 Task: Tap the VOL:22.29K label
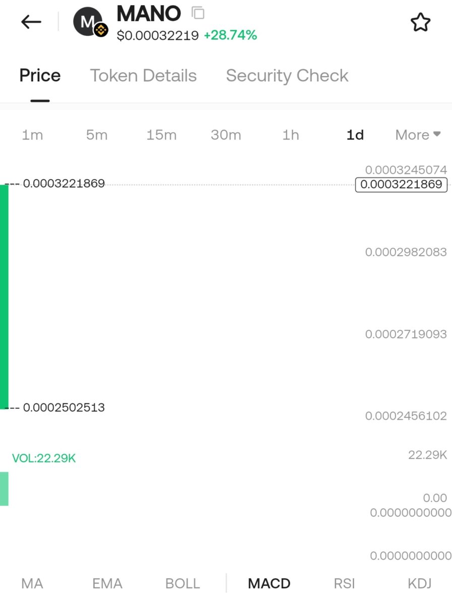(x=44, y=458)
